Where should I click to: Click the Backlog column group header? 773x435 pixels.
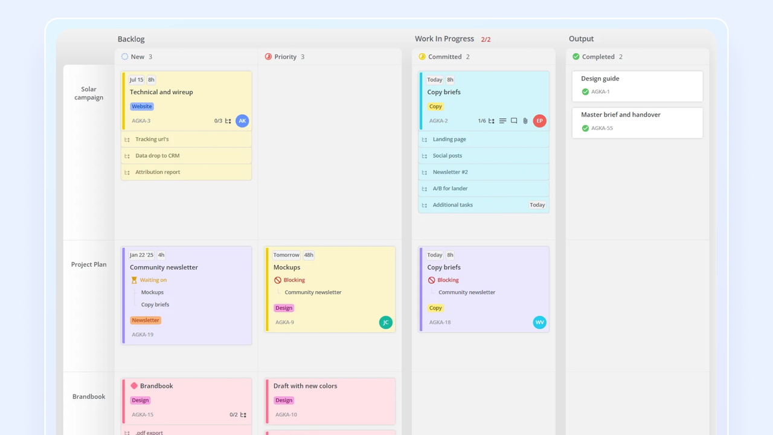coord(131,39)
